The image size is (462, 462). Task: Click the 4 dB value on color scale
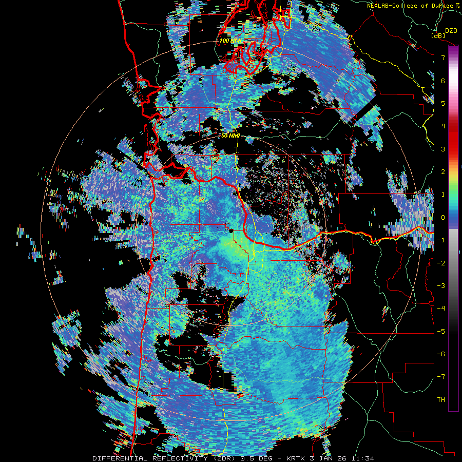[x=443, y=126]
